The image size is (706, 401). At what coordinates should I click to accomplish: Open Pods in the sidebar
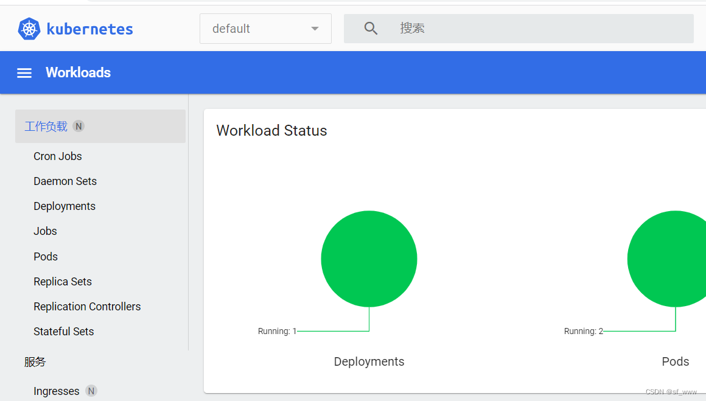coord(46,257)
